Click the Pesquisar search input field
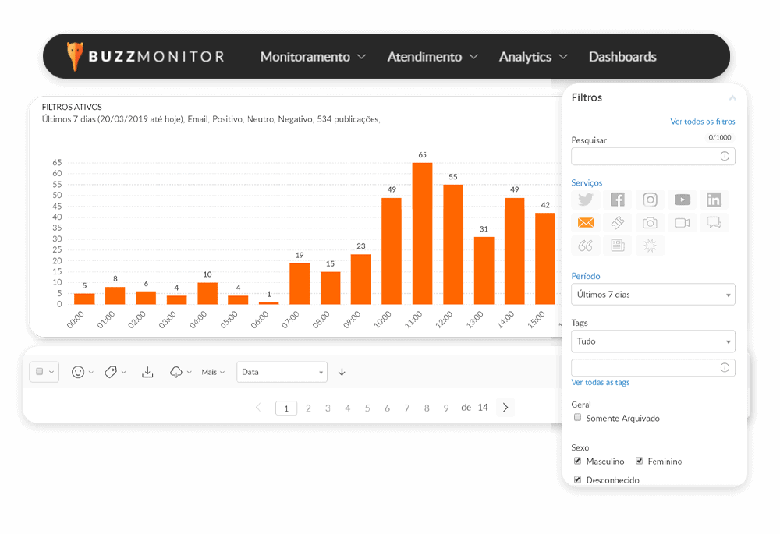The height and width of the screenshot is (534, 780). pos(645,157)
